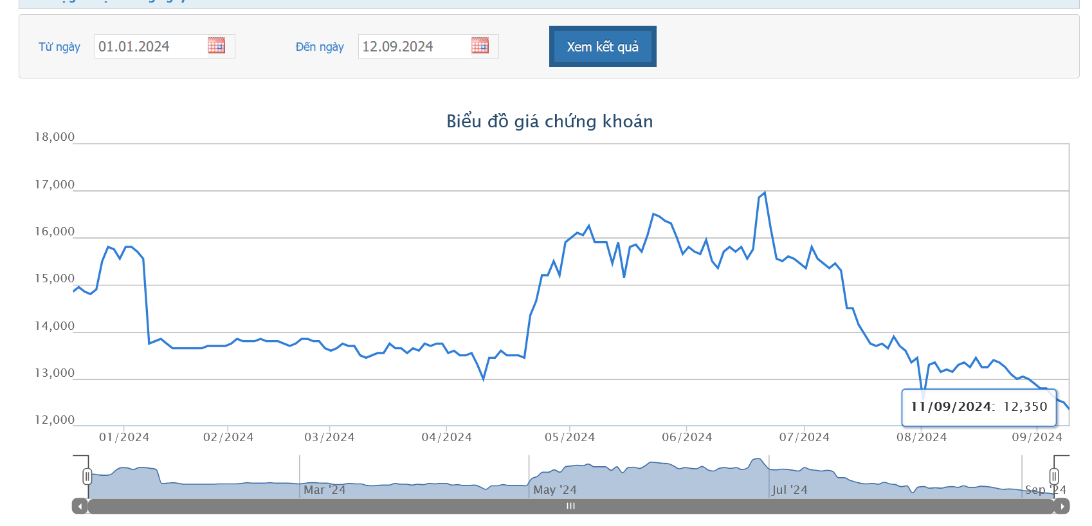
Task: Click the Đến ngày label
Action: click(x=320, y=47)
